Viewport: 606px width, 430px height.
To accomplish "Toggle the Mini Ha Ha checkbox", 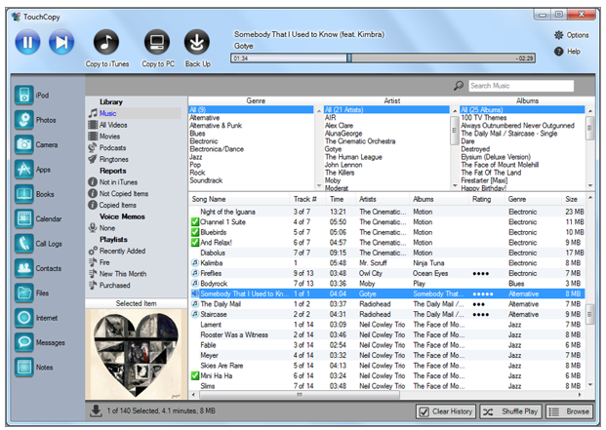I will pos(195,375).
